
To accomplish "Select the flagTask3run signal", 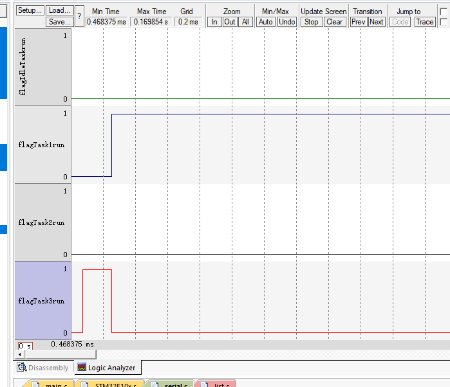I will point(42,300).
